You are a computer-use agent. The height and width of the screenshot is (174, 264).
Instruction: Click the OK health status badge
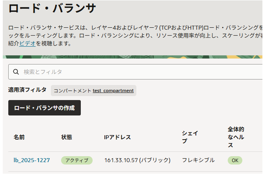[235, 160]
